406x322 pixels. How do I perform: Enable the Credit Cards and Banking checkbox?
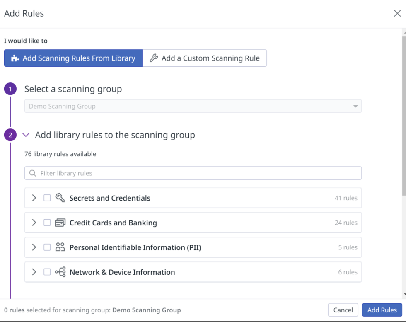(47, 223)
